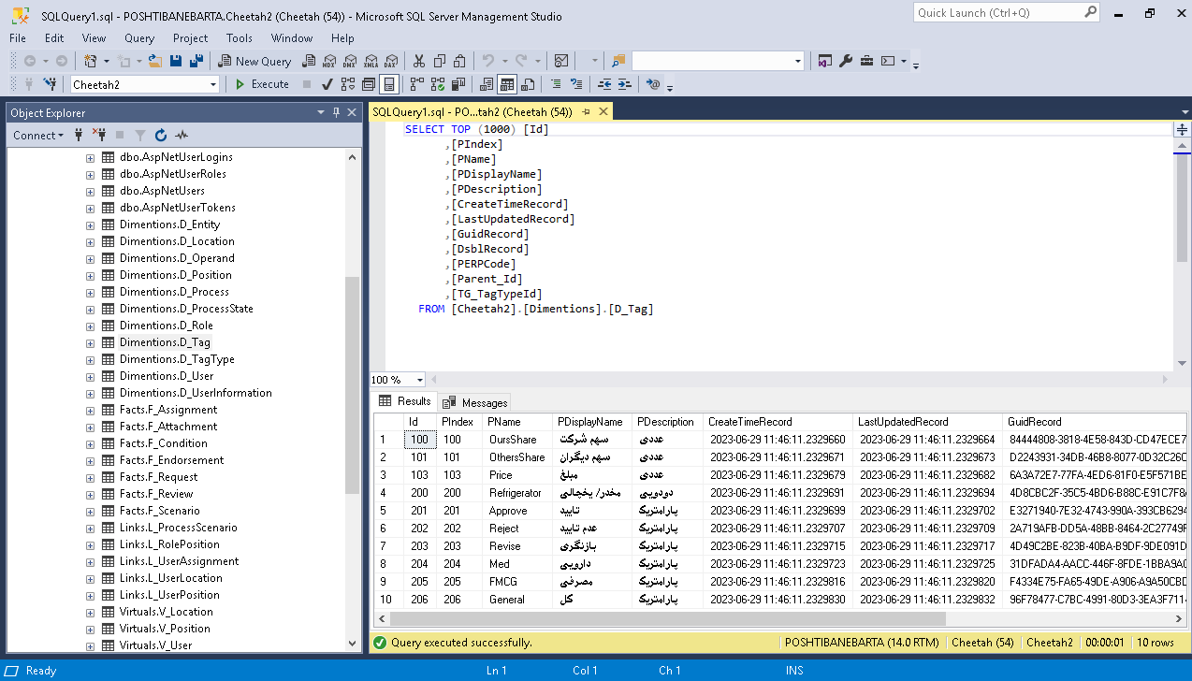Open the Cheetah2 database dropdown

click(x=213, y=84)
